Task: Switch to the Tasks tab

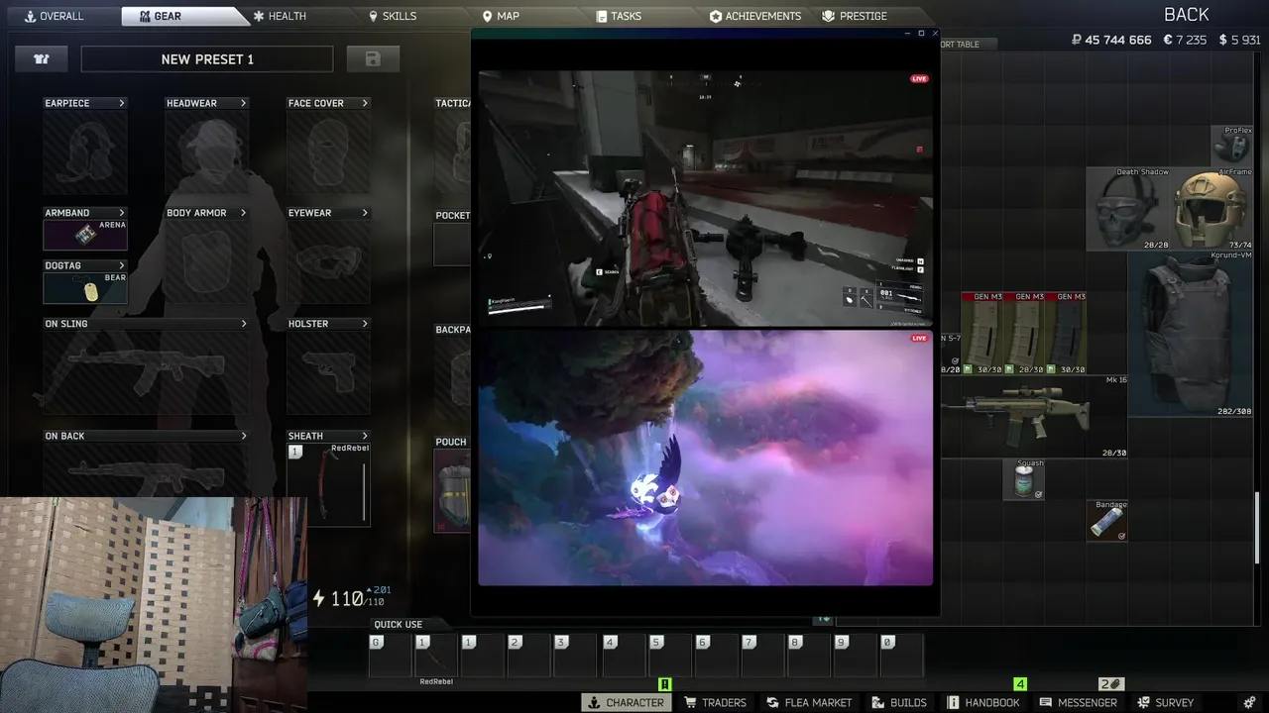Action: 619,16
